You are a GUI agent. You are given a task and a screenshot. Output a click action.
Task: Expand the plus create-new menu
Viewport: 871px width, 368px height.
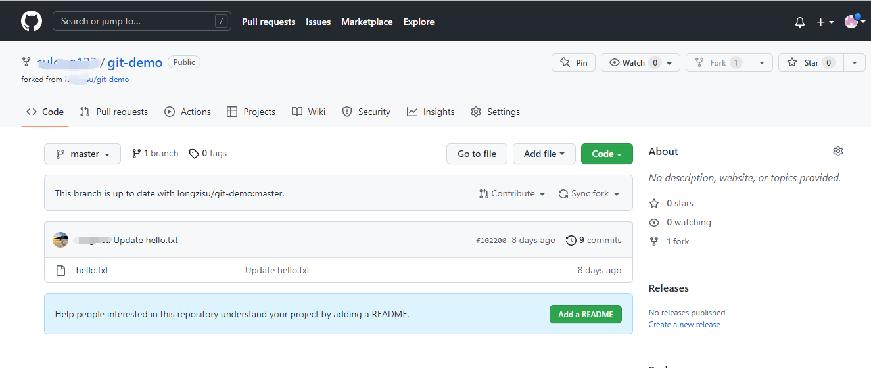pyautogui.click(x=825, y=22)
